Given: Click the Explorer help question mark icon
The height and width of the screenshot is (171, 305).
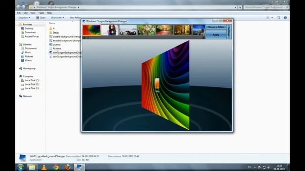Looking at the screenshot, I should pos(285,18).
